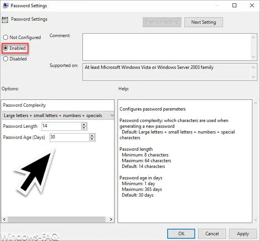Click the Cancel button
The width and height of the screenshot is (260, 241).
coord(212,234)
